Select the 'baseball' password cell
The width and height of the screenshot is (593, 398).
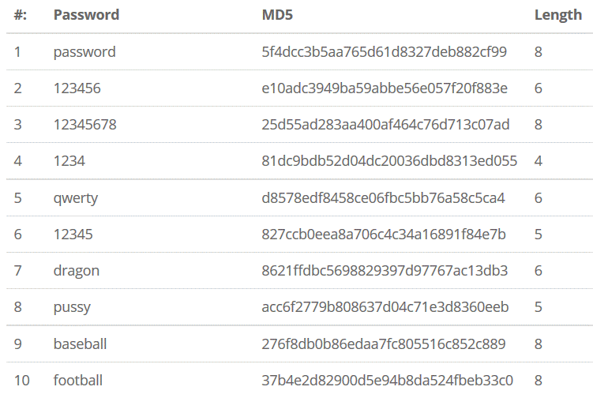pyautogui.click(x=80, y=344)
